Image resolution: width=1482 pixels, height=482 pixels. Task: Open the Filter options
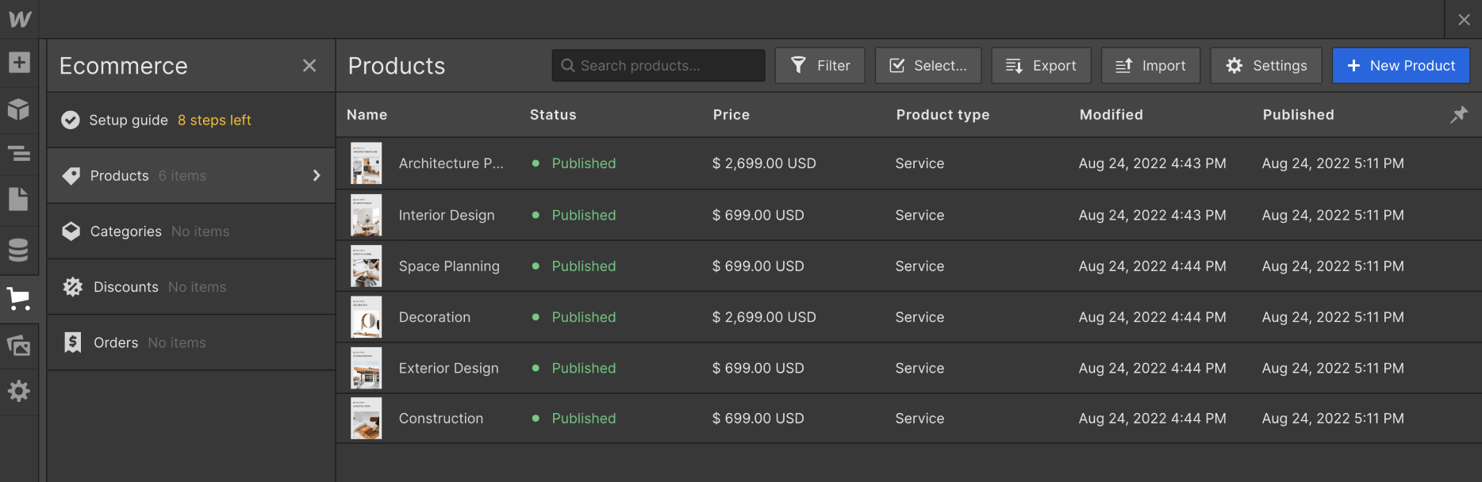(820, 66)
